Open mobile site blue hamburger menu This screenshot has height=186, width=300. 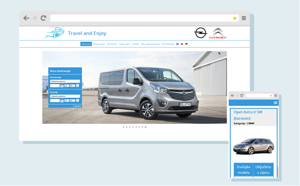(276, 103)
